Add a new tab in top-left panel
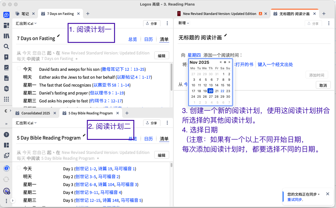 click(x=88, y=14)
